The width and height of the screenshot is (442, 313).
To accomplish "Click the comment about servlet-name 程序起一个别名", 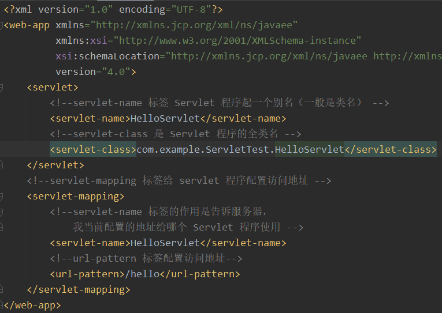I will 220,103.
